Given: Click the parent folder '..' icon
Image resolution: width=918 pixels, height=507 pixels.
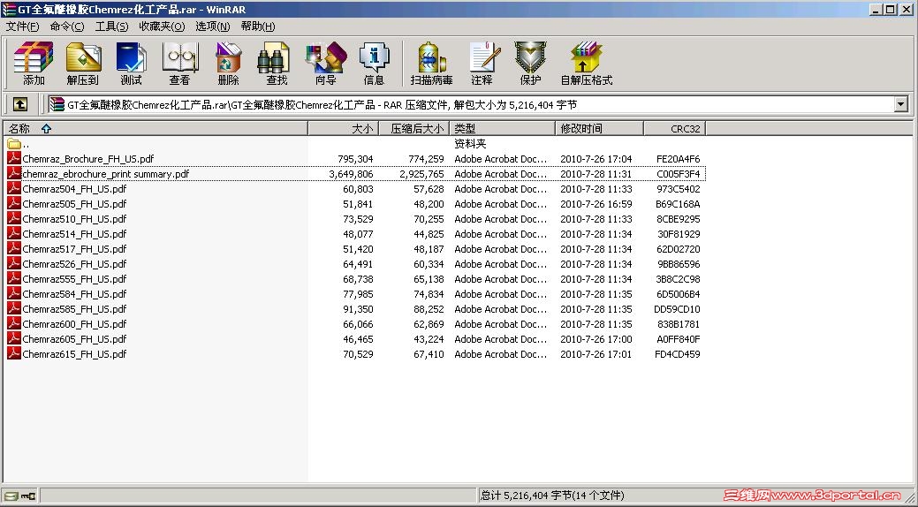Looking at the screenshot, I should click(14, 143).
